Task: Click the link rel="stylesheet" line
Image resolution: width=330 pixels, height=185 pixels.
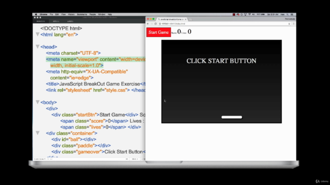Action: pyautogui.click(x=95, y=90)
